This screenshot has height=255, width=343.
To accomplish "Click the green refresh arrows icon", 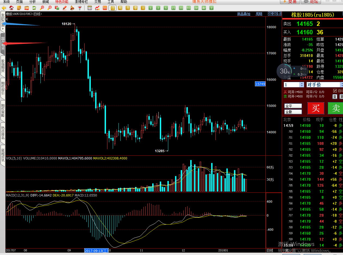I will 34,8.
